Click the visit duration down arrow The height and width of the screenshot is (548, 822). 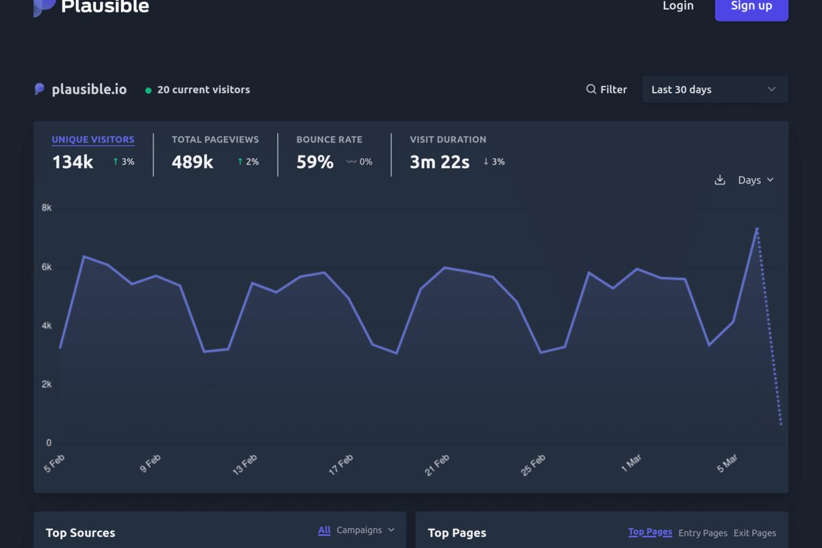click(x=486, y=162)
